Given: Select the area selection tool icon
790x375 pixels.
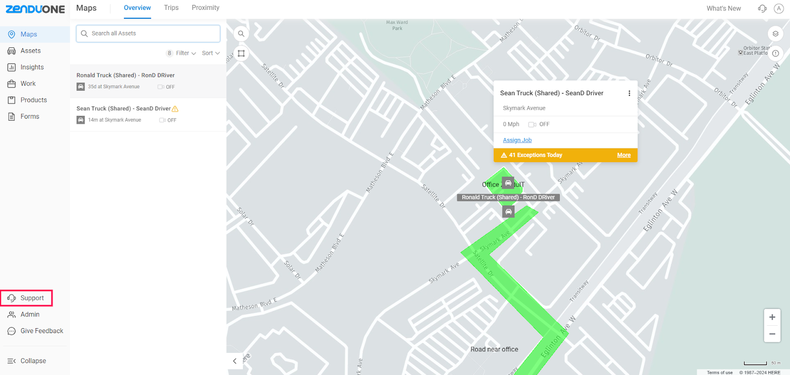Looking at the screenshot, I should (241, 53).
